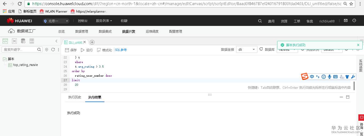Open the 数据连接 dli dropdown

246,50
